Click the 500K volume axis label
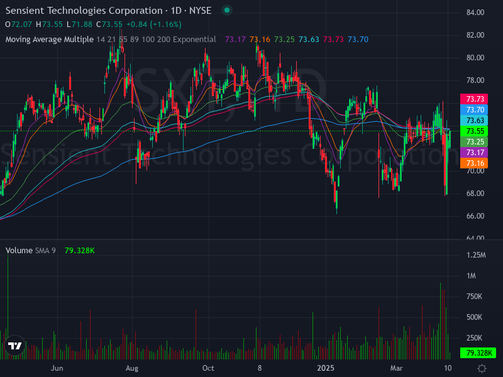Screen dimensions: 503x377 (474, 317)
